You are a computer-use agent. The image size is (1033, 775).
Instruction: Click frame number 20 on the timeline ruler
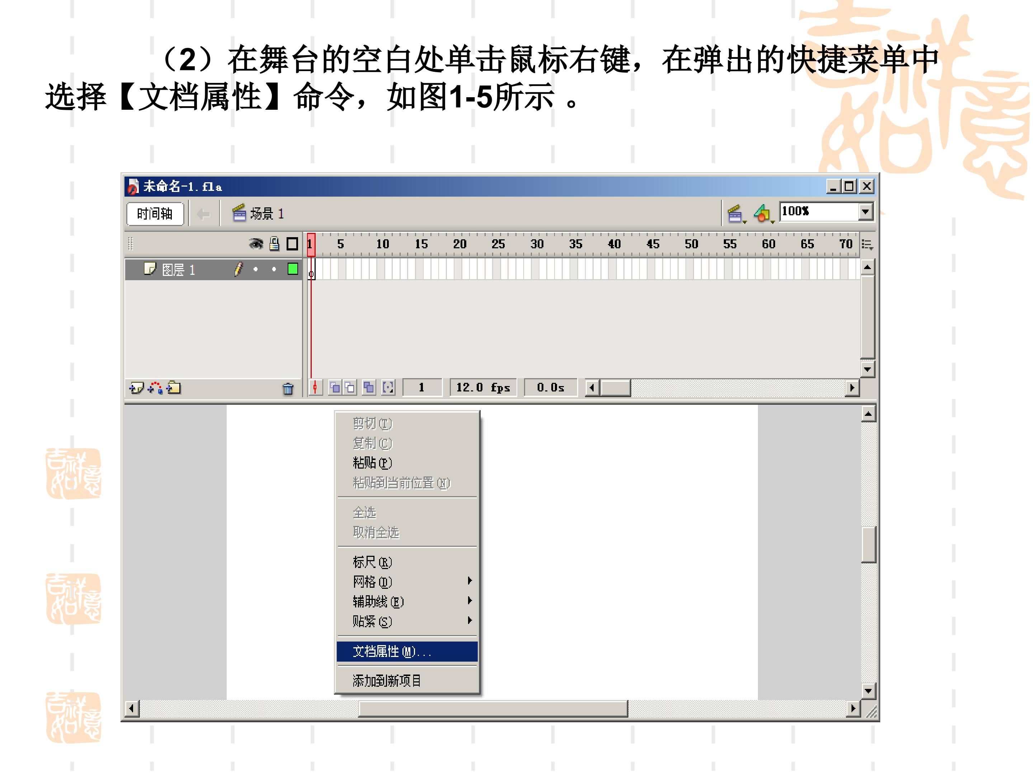[x=459, y=244]
